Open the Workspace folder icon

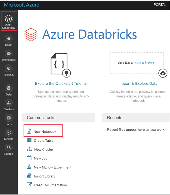click(x=9, y=54)
